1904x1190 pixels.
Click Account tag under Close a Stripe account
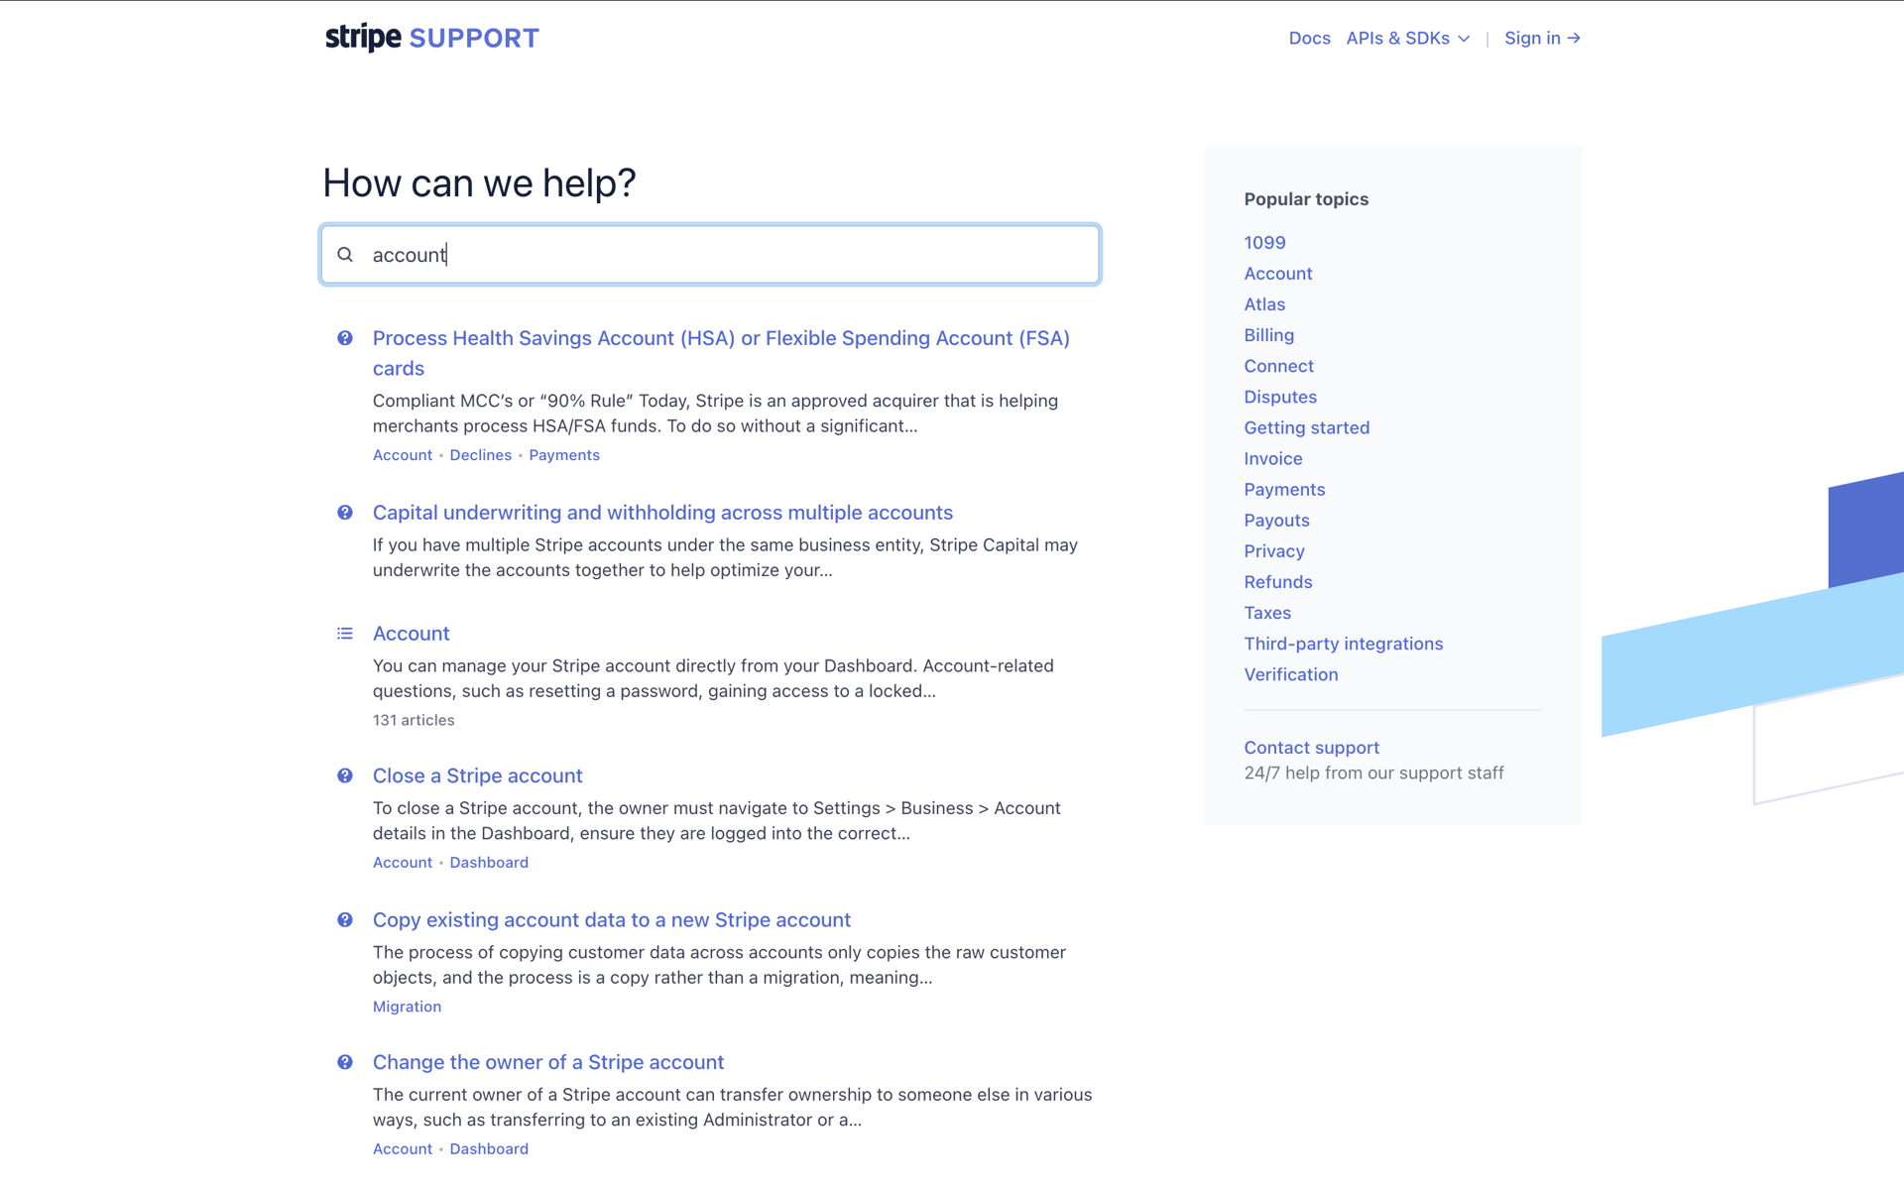pos(403,863)
